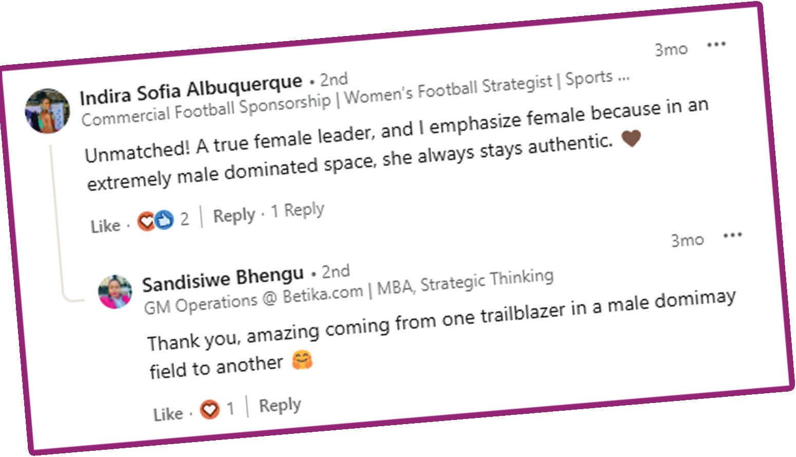This screenshot has width=796, height=457.
Task: Click the heart reaction icon on Sandisiwe's reply
Action: [x=209, y=410]
